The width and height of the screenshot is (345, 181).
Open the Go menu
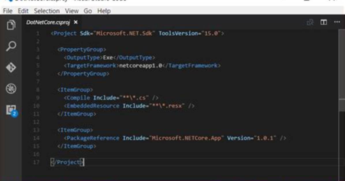coord(88,11)
